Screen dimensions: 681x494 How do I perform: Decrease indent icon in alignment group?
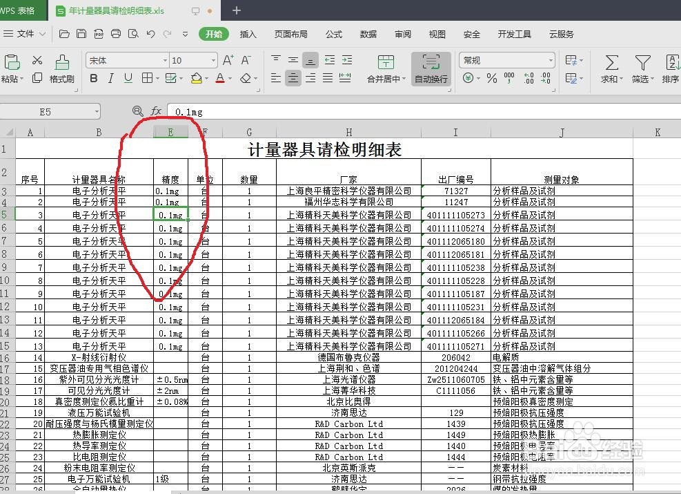(x=330, y=60)
